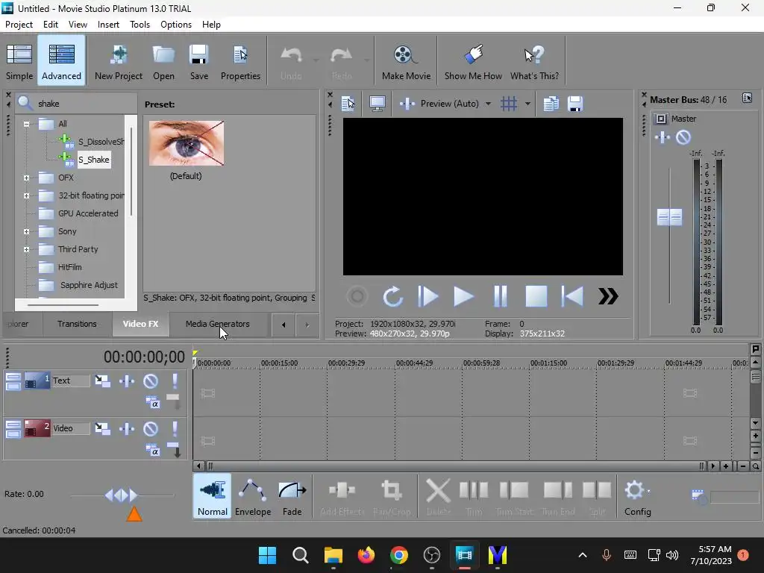Image resolution: width=764 pixels, height=573 pixels.
Task: Activate the What's This? help pointer
Action: (534, 62)
